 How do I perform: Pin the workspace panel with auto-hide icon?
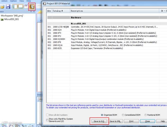[x=31, y=11]
